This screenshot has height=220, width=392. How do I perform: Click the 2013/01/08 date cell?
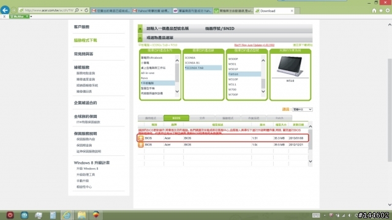coord(296,138)
